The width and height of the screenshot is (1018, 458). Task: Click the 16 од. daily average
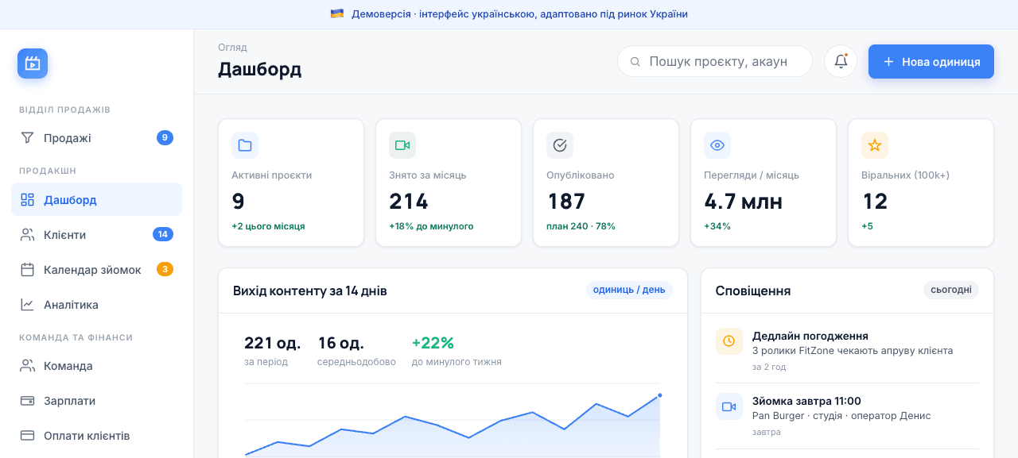(341, 343)
